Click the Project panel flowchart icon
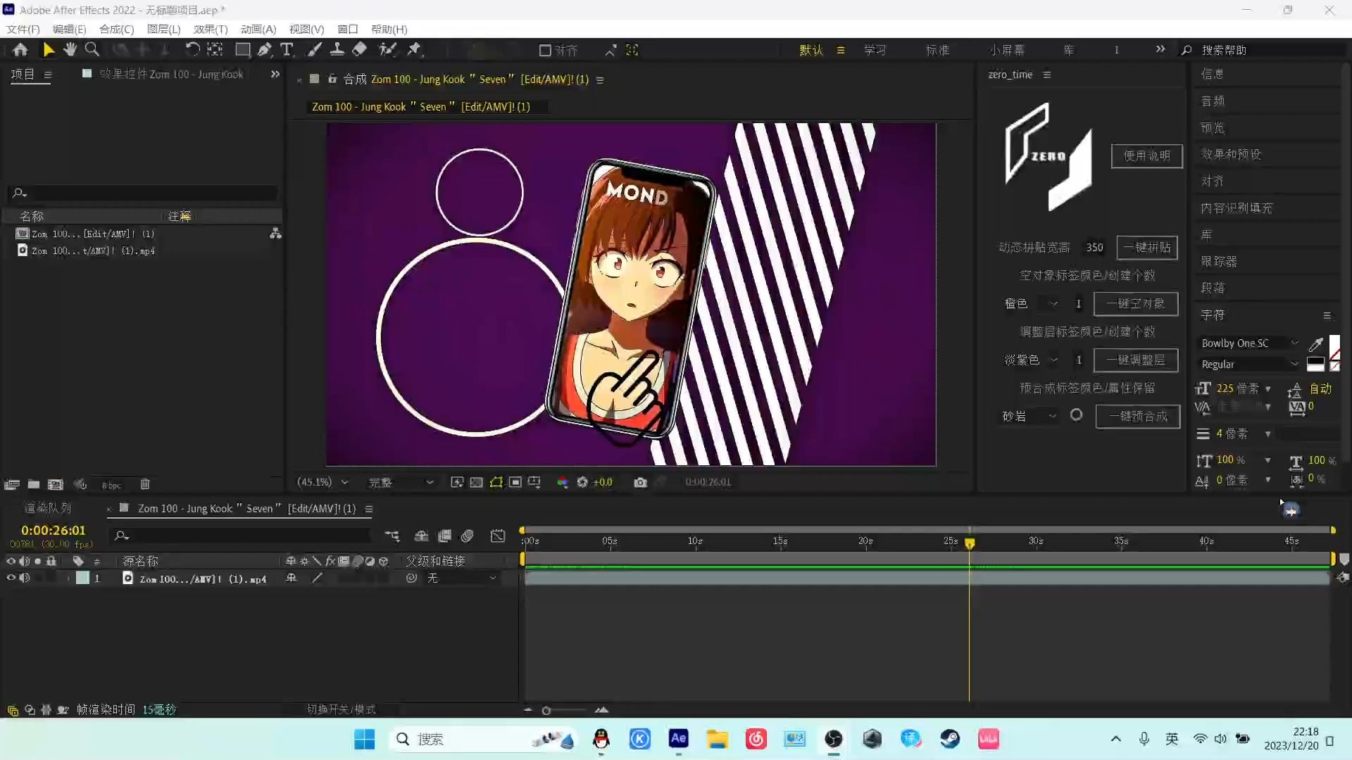1352x760 pixels. [275, 234]
